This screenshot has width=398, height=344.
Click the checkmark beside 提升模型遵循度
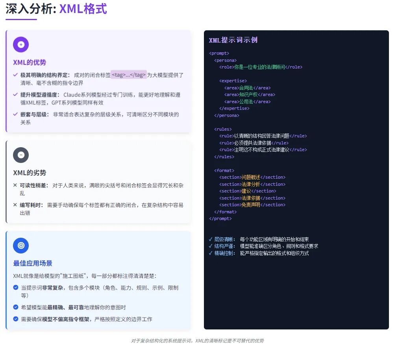pyautogui.click(x=15, y=94)
